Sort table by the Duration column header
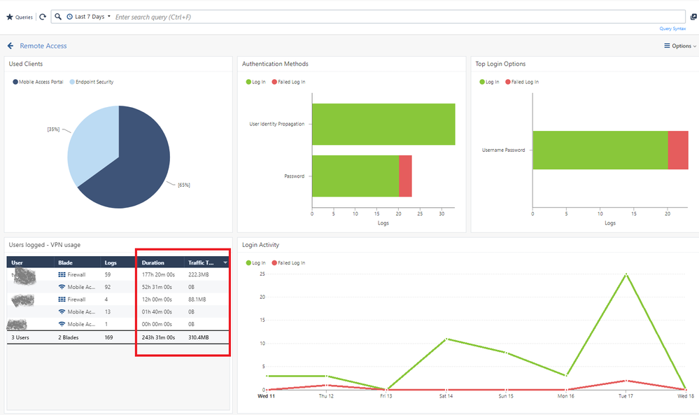 click(x=153, y=263)
